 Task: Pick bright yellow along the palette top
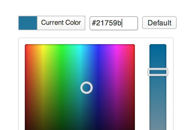pos(44,47)
